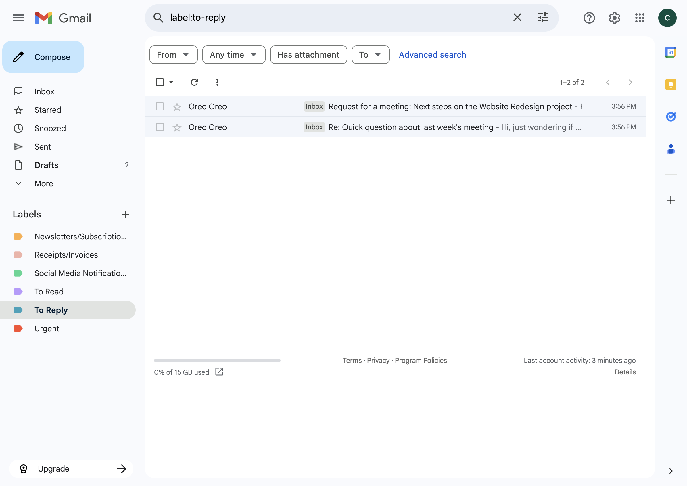
Task: Open the Drafts folder
Action: 46,165
